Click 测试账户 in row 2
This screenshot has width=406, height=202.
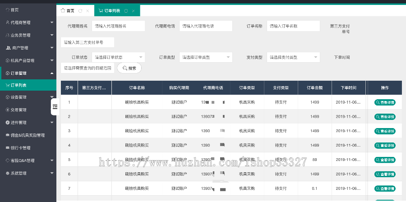pyautogui.click(x=179, y=117)
